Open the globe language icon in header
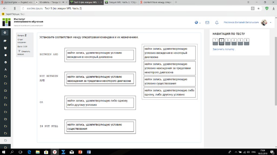277x155 pixels. tap(196, 22)
